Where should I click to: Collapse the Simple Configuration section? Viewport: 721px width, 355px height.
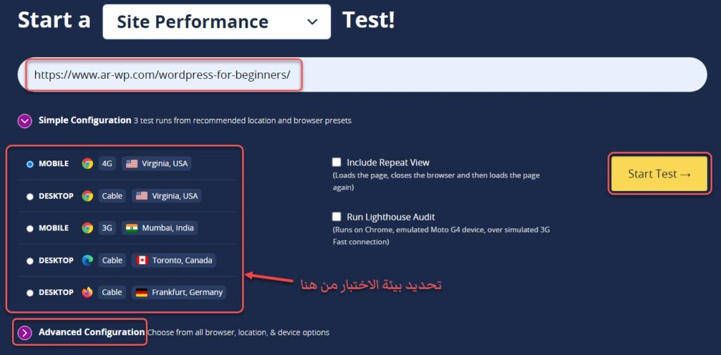point(25,120)
